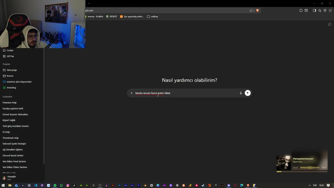The image size is (334, 188).
Task: Open the Windows Start menu
Action: (3, 185)
